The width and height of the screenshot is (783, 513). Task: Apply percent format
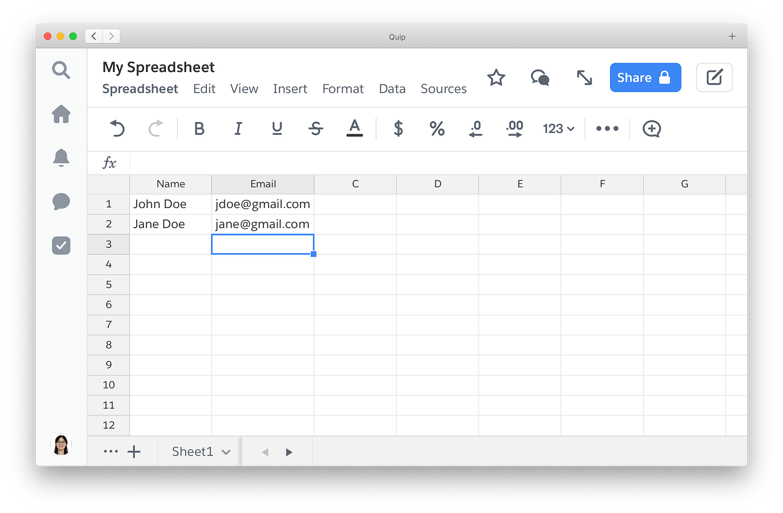(x=436, y=129)
